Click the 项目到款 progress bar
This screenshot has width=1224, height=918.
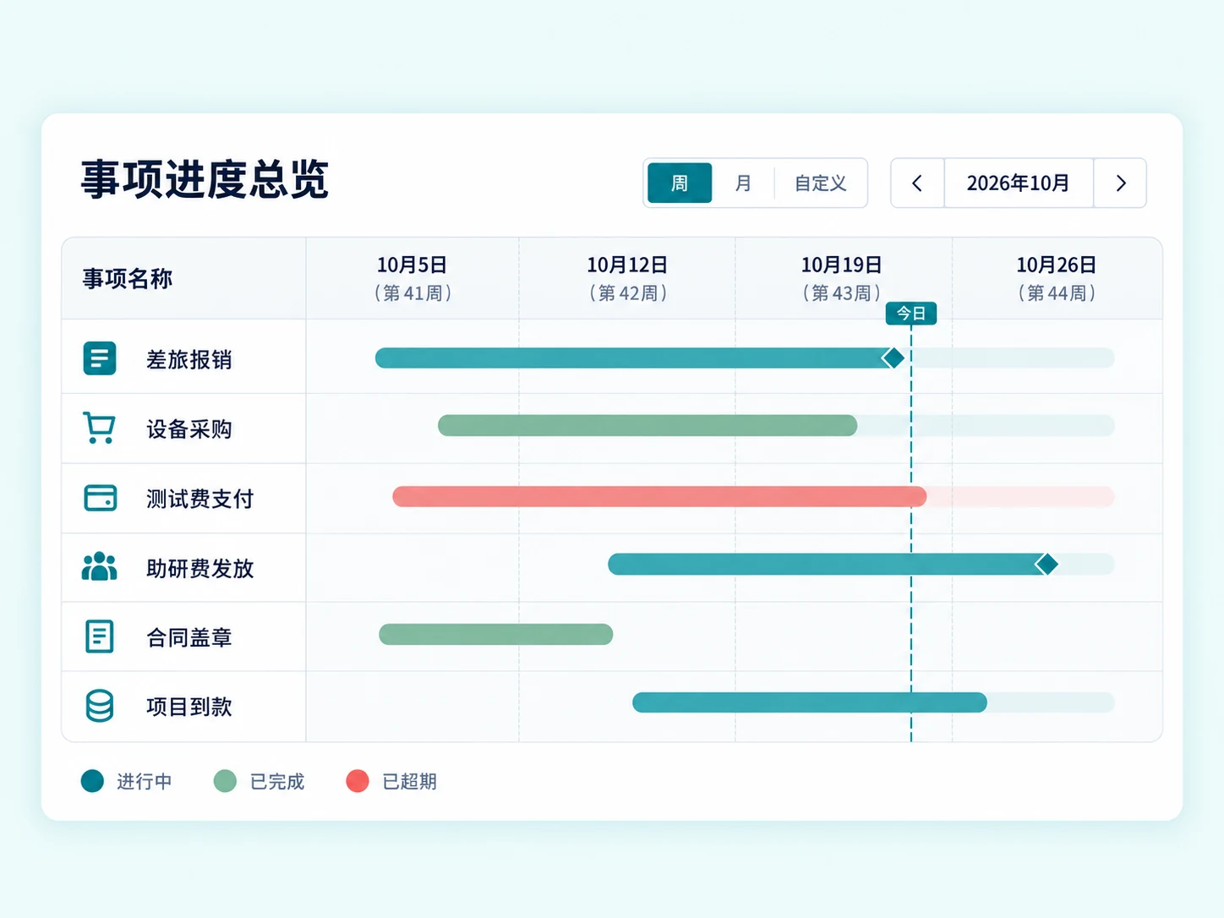pyautogui.click(x=810, y=702)
